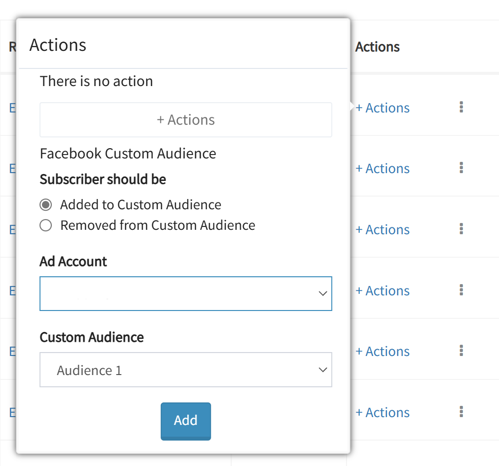Open second row's three-dot menu icon

pyautogui.click(x=461, y=167)
